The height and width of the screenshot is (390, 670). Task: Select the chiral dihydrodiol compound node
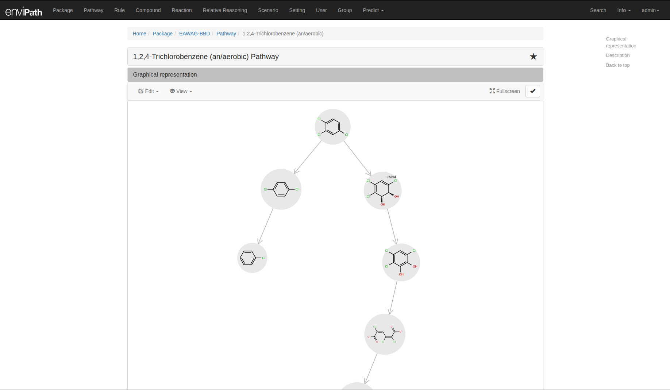[382, 190]
